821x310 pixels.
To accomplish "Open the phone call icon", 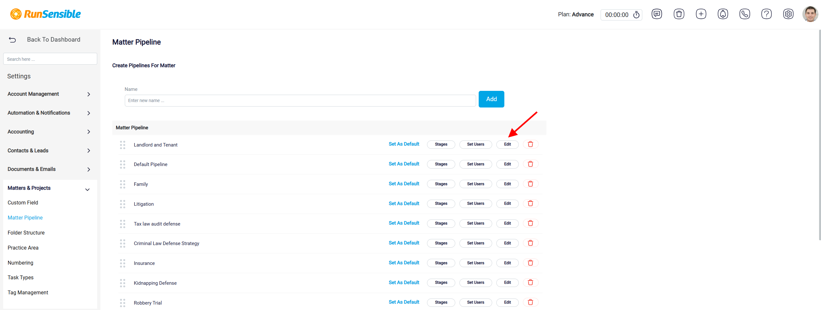I will coord(745,14).
